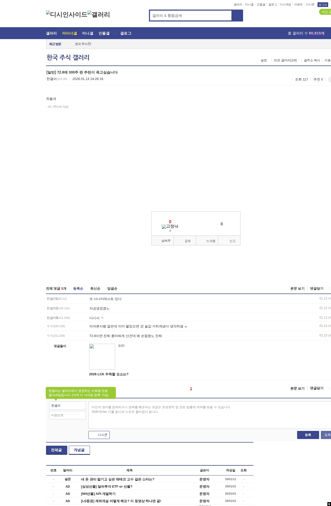Viewport: 331px width, 506px height.
Task: Select 마이너갤 in the blue navigation bar
Action: (70, 33)
